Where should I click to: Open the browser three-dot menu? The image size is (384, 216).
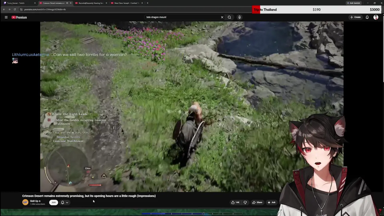point(381,10)
